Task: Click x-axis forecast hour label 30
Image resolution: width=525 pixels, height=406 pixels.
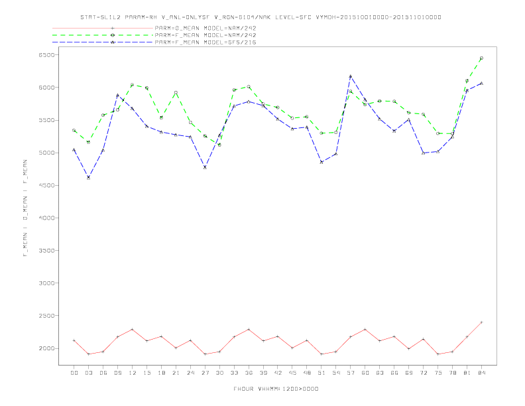Action: pos(219,373)
